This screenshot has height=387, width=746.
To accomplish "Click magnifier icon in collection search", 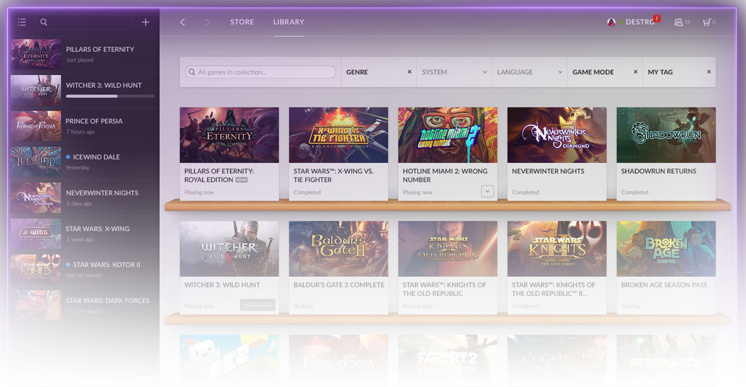I will [192, 72].
